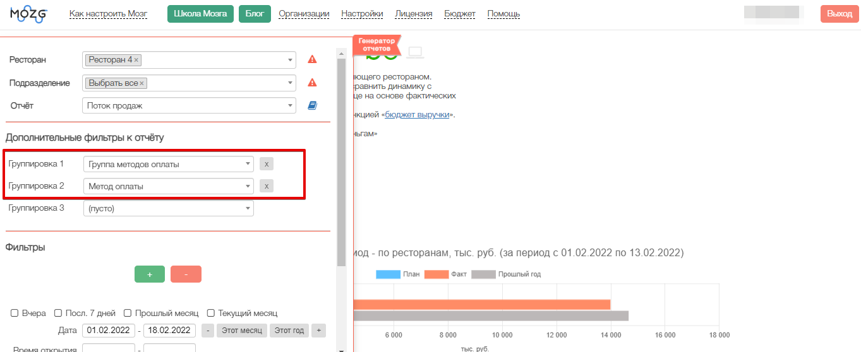This screenshot has height=352, width=861.
Task: Clear Группировка 1 with the x button
Action: (267, 164)
